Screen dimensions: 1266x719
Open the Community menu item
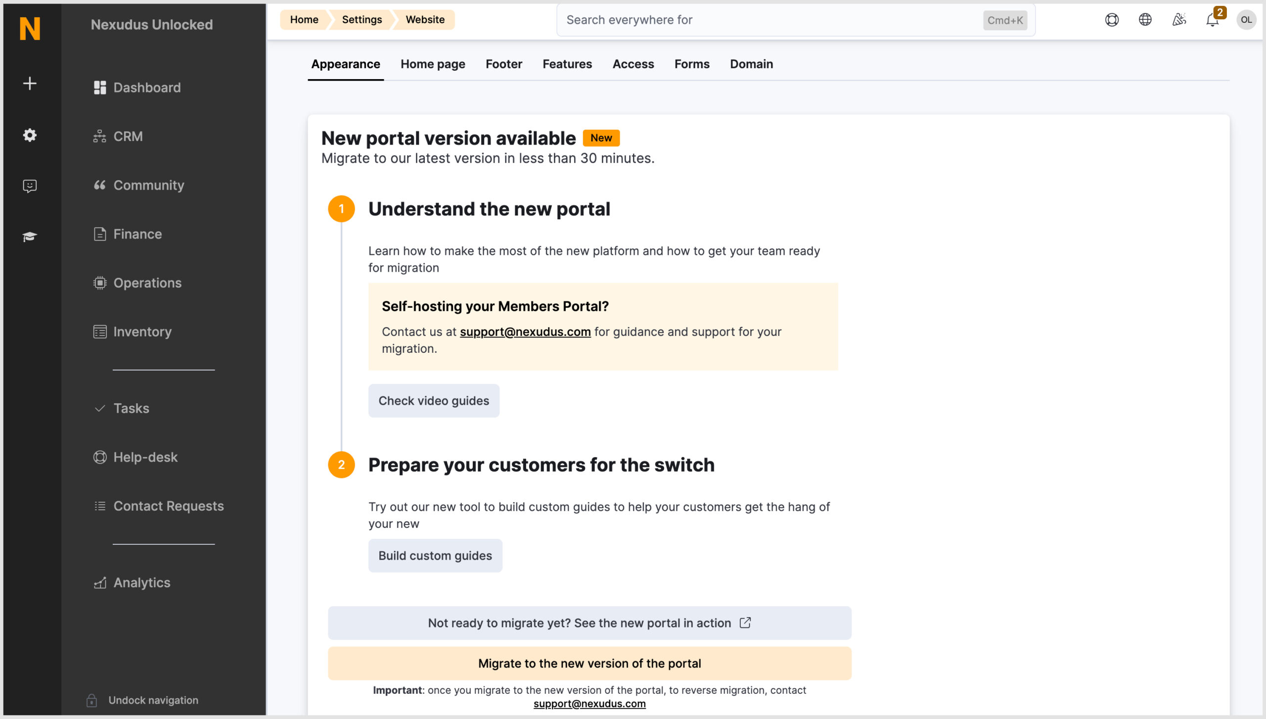pyautogui.click(x=139, y=185)
